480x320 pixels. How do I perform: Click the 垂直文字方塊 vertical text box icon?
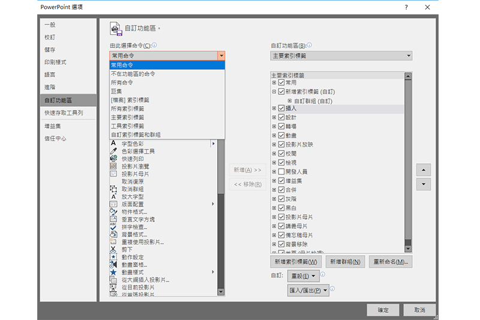pyautogui.click(x=113, y=219)
